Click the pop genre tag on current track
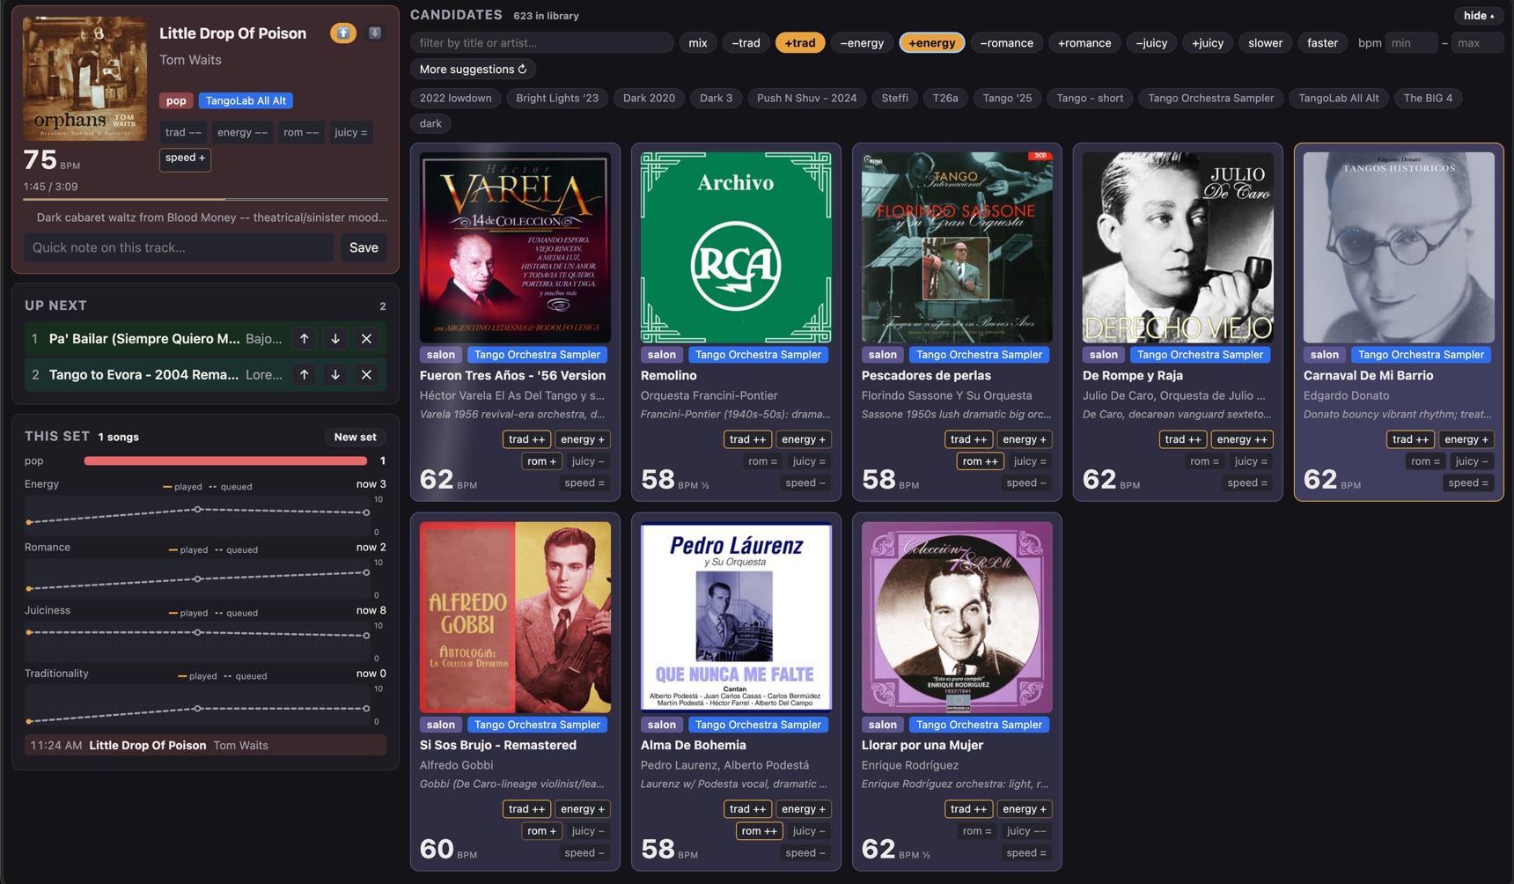1514x884 pixels. [176, 100]
